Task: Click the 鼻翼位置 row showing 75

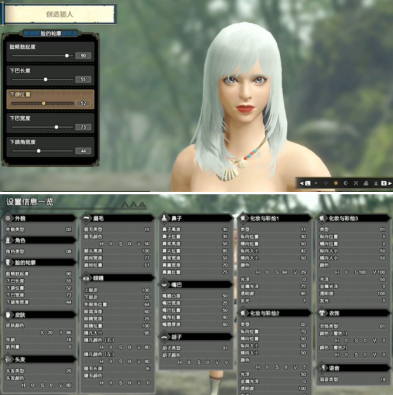Action: [195, 272]
